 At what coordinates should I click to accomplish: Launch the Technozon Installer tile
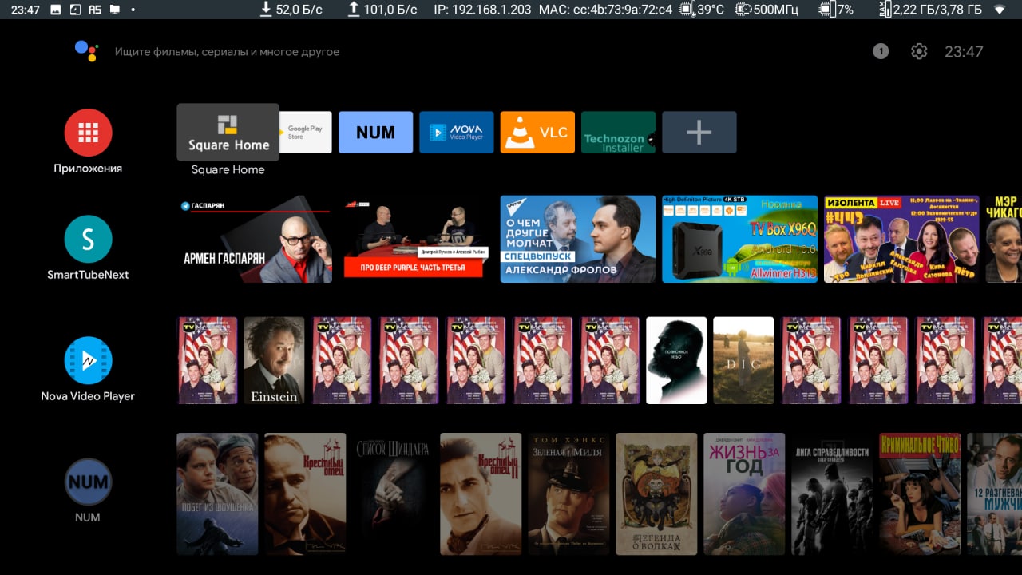click(619, 132)
